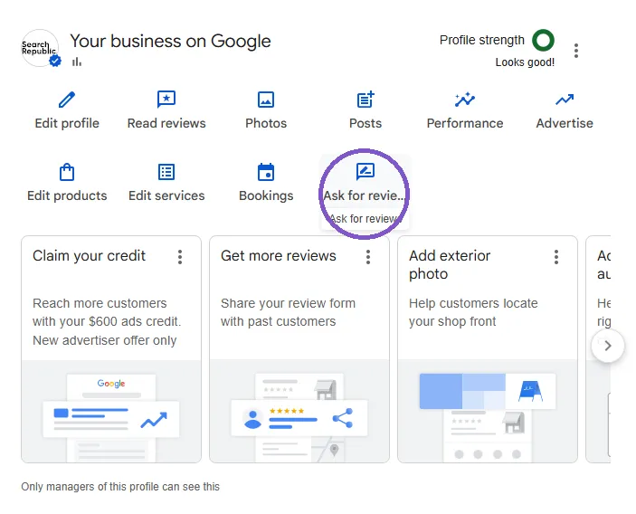Click the Performance sparkle chart icon
The width and height of the screenshot is (636, 514).
tap(465, 100)
